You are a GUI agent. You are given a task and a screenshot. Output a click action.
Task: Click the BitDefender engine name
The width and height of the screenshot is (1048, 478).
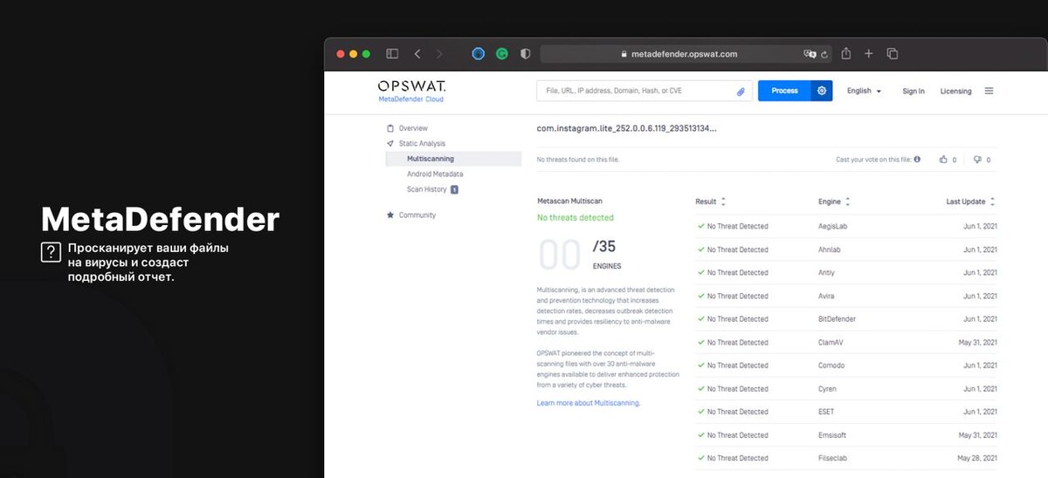click(837, 319)
